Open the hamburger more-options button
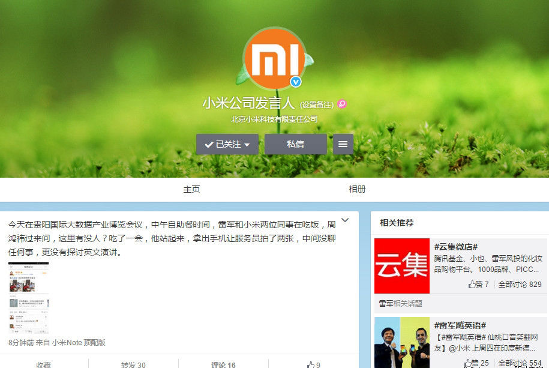Screen dimensions: 549x368 [343, 144]
